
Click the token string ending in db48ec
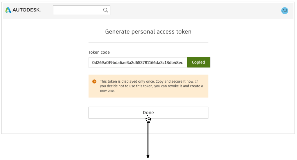coord(138,62)
